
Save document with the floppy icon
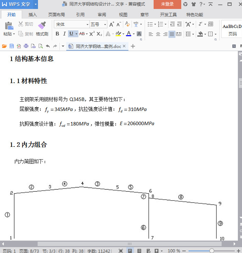(x=12, y=46)
